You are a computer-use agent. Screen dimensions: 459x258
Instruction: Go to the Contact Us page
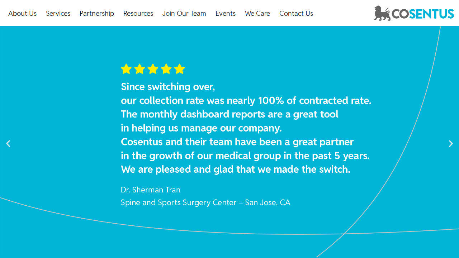296,13
